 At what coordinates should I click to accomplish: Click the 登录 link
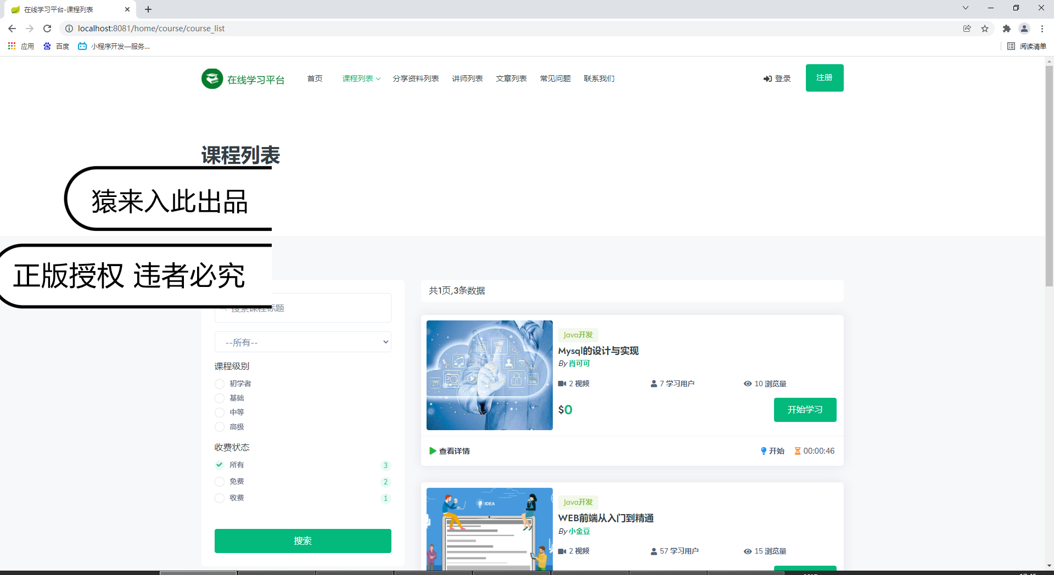point(777,79)
